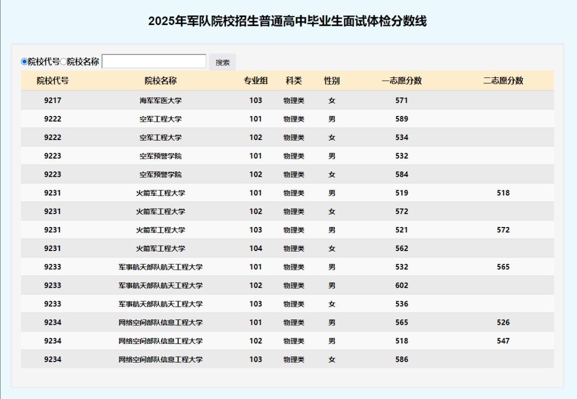
Task: Click first-choice score 532 for 航天工程大学
Action: tap(401, 267)
